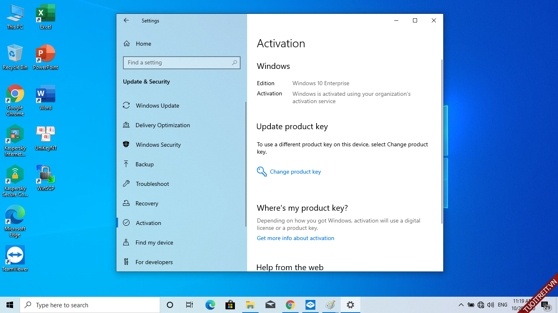Open For developers settings
Screen dimensions: 558x313
tap(154, 262)
